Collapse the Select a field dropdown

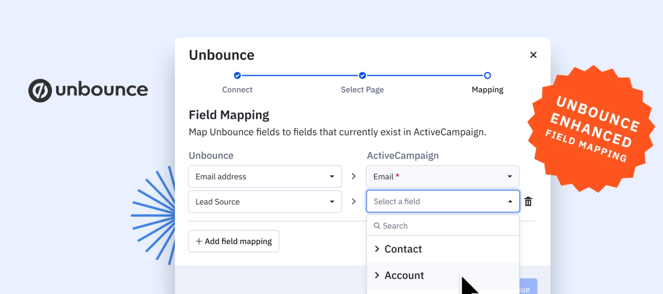pos(509,201)
